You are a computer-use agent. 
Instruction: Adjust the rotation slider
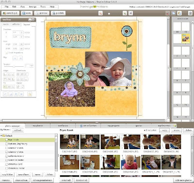click(14, 66)
